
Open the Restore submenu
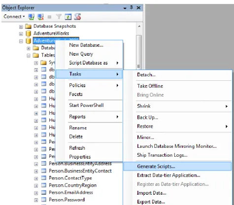tap(177, 126)
